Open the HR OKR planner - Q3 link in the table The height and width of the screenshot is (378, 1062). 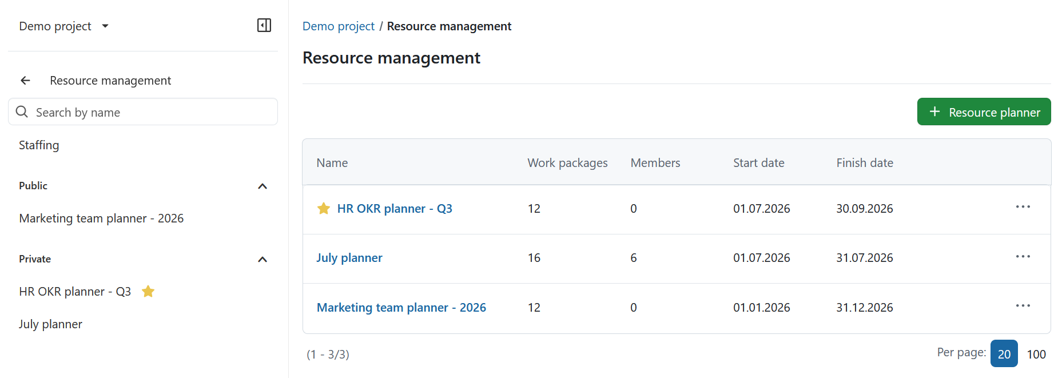395,209
